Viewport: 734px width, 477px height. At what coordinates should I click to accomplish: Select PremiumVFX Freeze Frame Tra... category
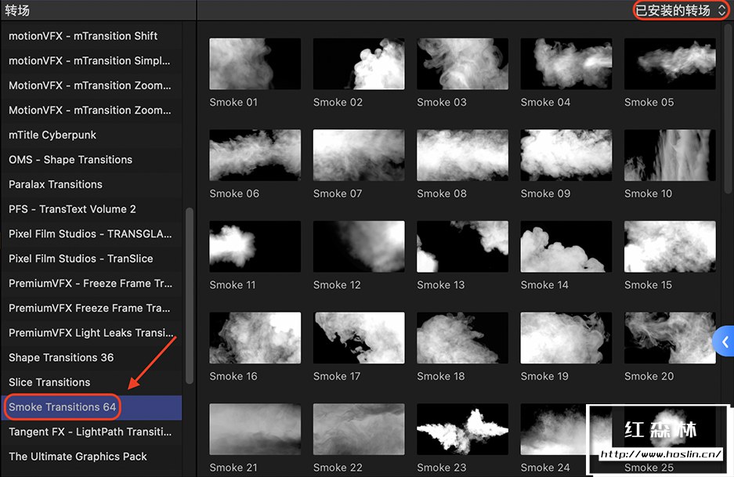pos(92,309)
